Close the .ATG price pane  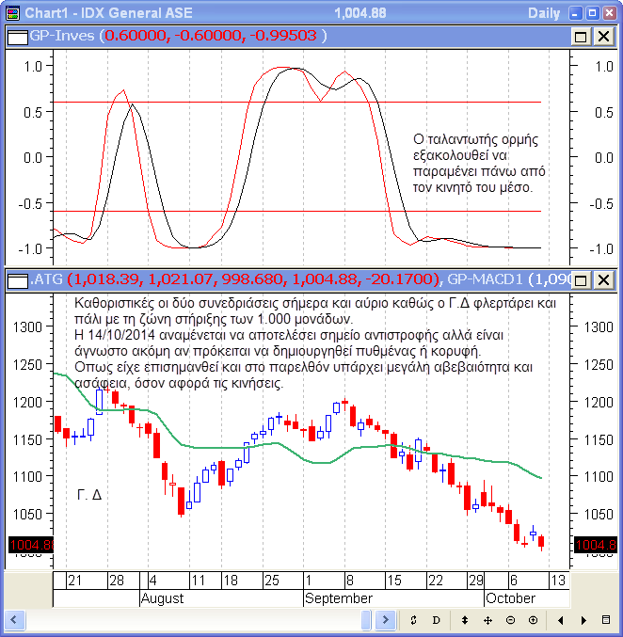tap(603, 279)
